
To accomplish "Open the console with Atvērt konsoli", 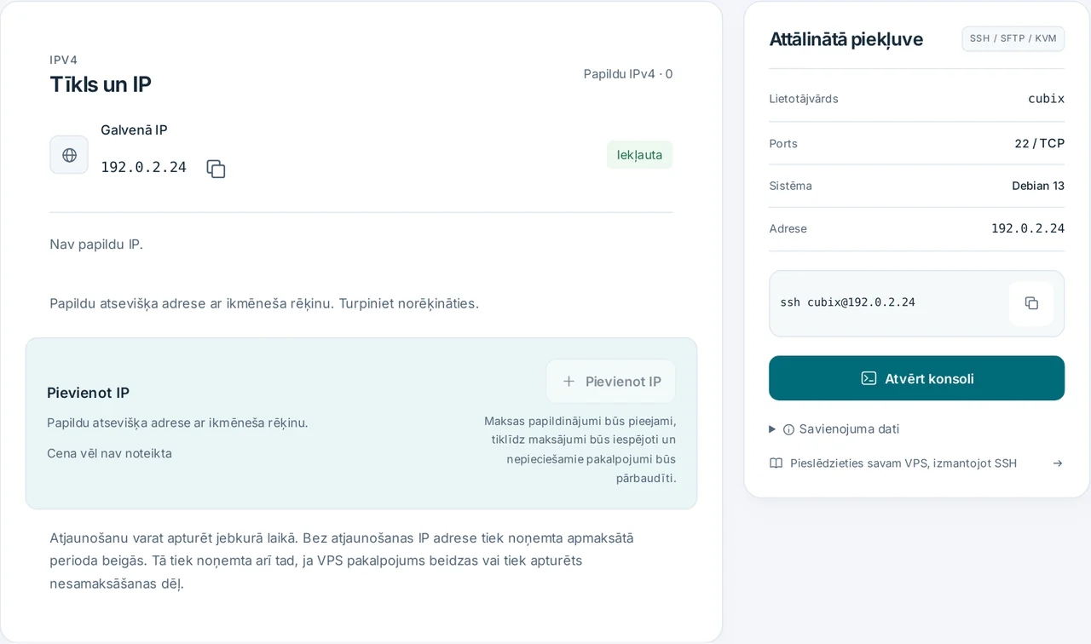I will (x=916, y=378).
